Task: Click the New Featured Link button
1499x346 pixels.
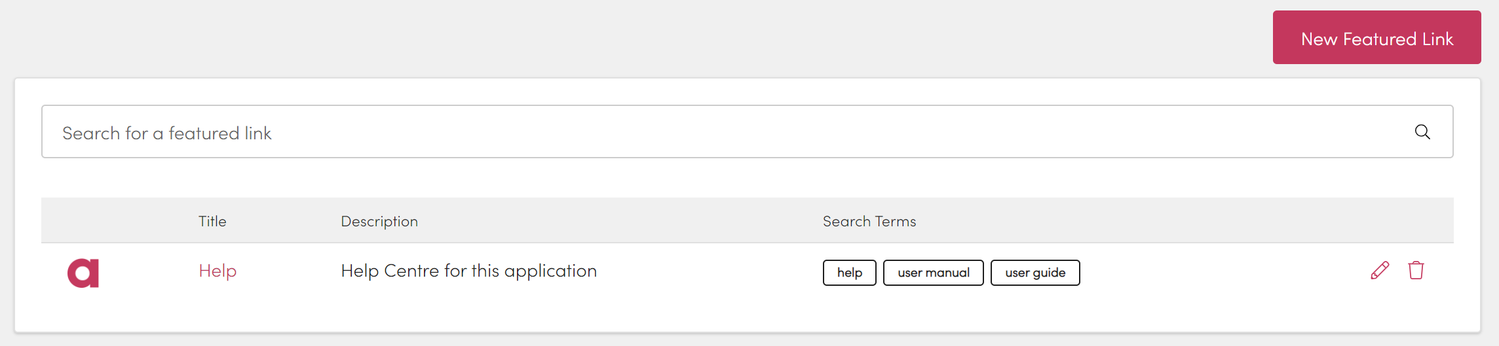Action: point(1376,38)
